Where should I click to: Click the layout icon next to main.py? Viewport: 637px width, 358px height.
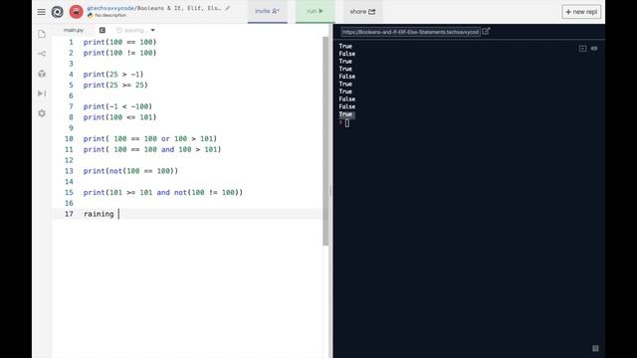click(103, 30)
